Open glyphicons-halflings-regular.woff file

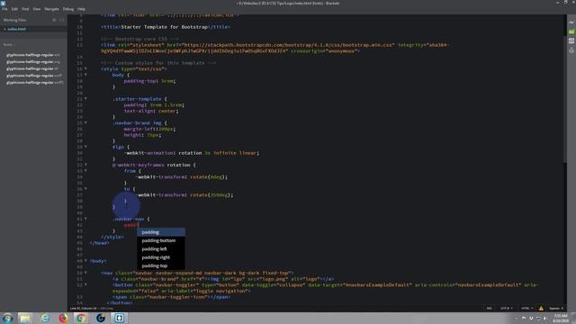34,76
